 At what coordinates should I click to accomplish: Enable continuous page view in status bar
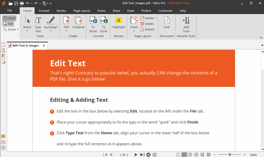tap(184, 155)
